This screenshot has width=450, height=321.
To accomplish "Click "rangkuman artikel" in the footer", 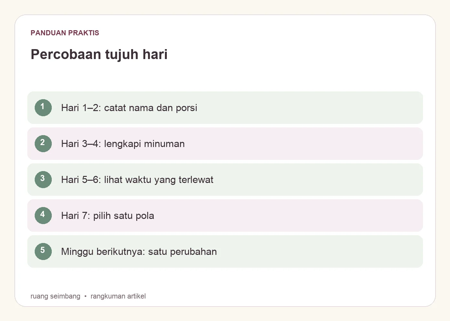I will [118, 296].
